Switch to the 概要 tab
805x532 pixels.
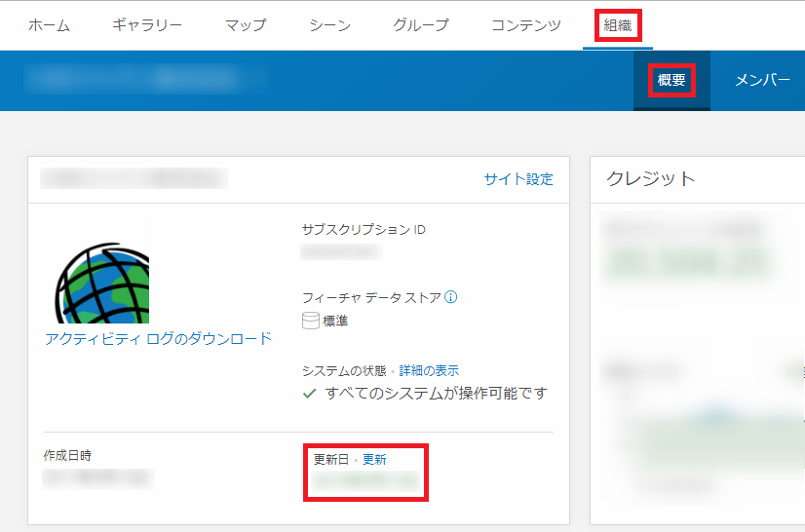pyautogui.click(x=671, y=80)
